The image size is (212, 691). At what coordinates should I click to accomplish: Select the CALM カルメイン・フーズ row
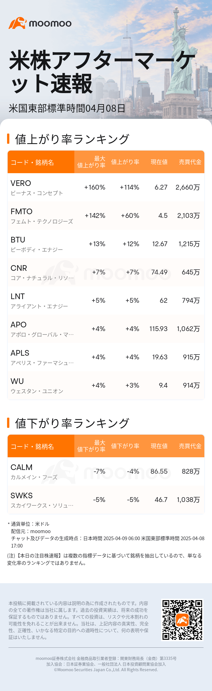pyautogui.click(x=34, y=471)
